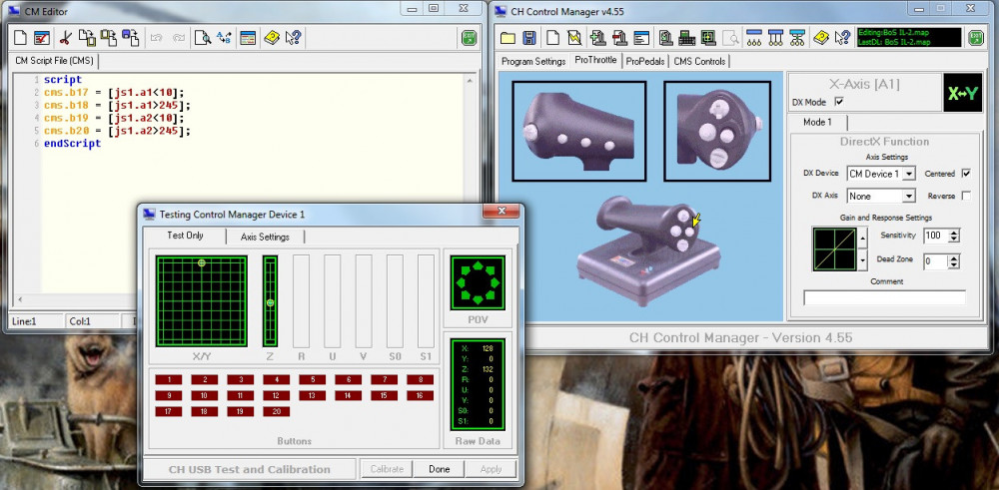The width and height of the screenshot is (999, 490).
Task: Expand the DX Device dropdown
Action: click(908, 174)
